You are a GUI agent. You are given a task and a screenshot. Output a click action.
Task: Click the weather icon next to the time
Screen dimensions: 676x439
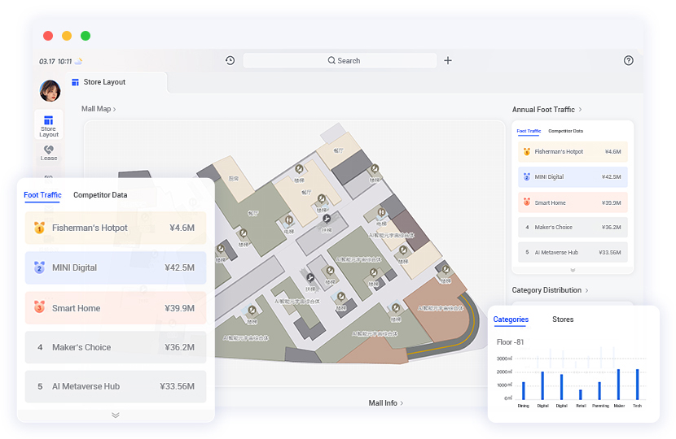(x=79, y=62)
